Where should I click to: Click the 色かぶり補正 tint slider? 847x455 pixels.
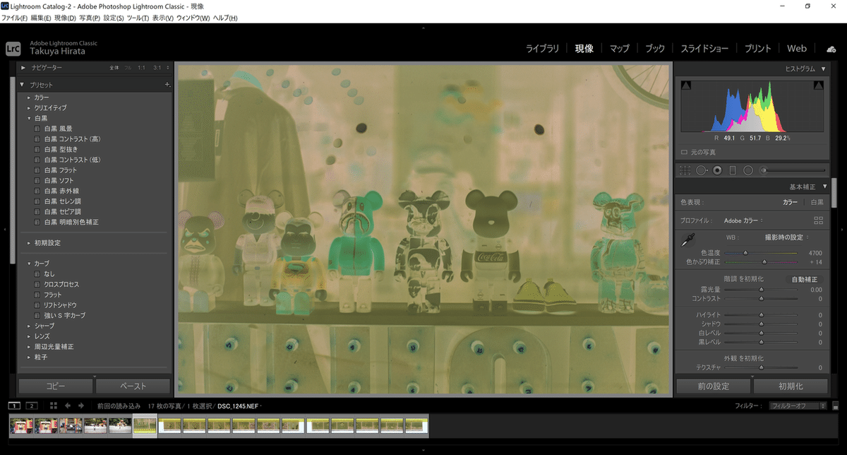pyautogui.click(x=761, y=262)
